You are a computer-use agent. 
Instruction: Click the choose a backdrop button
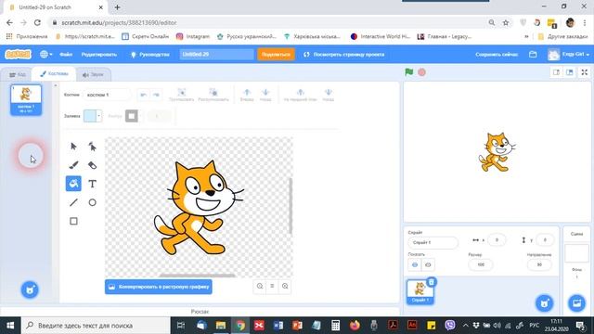pyautogui.click(x=576, y=303)
